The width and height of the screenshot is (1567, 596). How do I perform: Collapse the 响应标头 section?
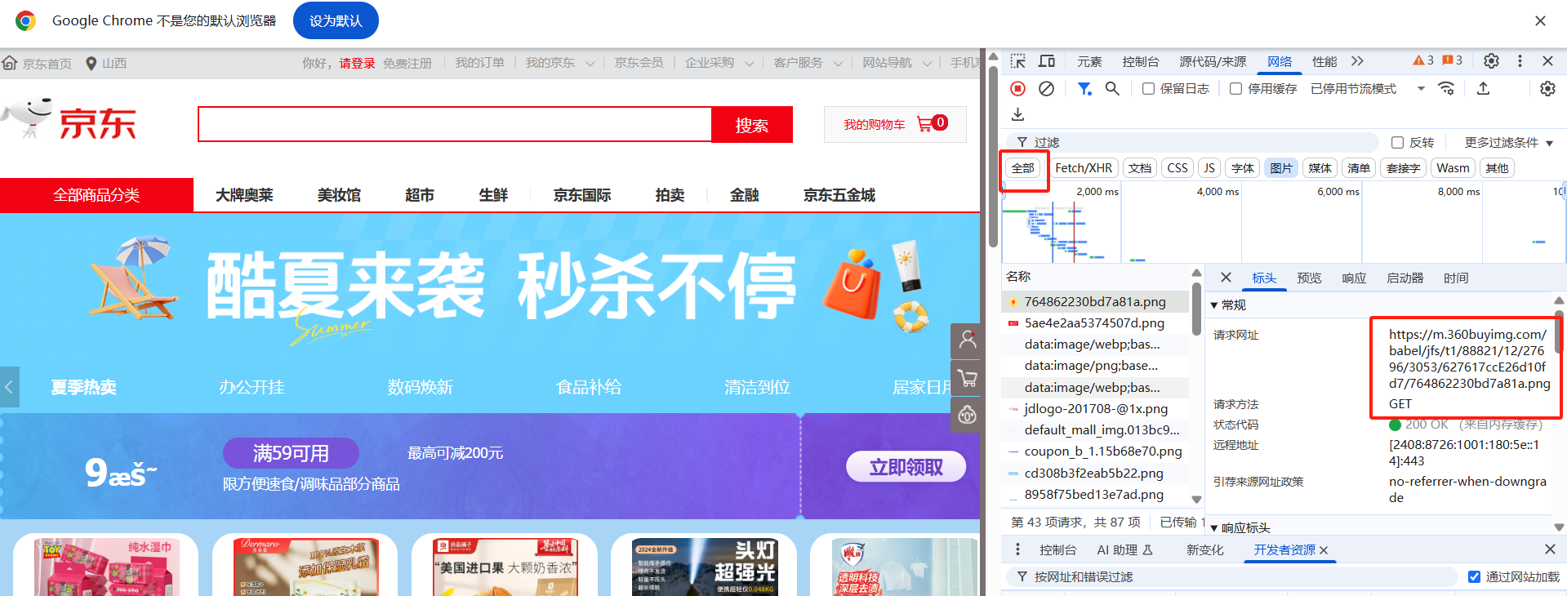(x=1214, y=528)
